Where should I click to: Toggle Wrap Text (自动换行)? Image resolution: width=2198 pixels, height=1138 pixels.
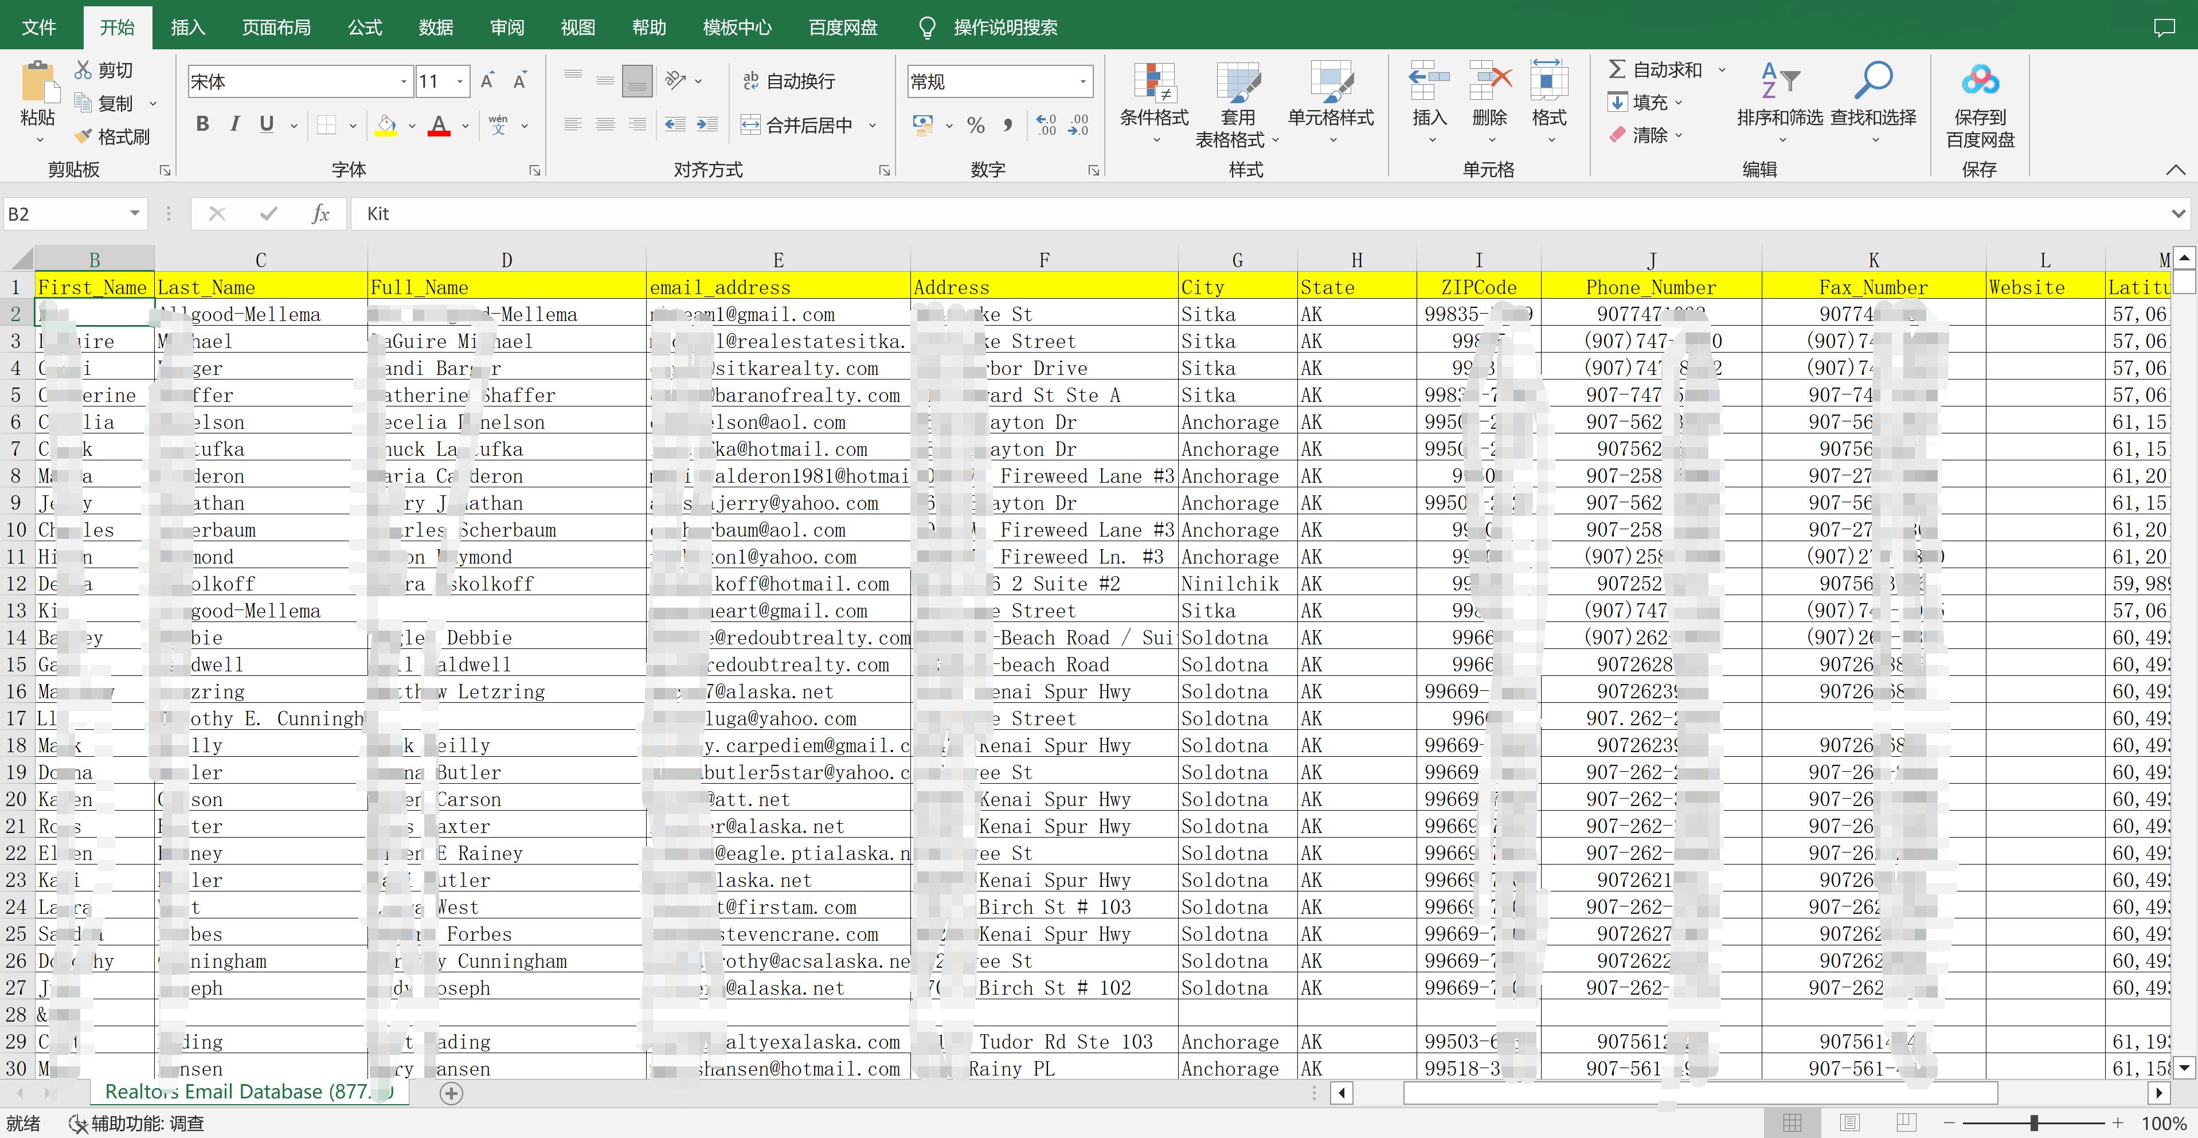(788, 81)
